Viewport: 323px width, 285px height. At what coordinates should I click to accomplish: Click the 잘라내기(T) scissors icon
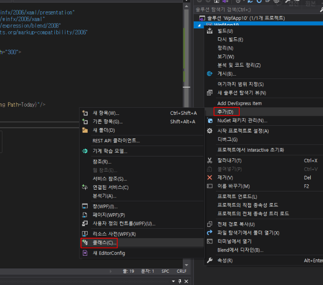point(210,160)
